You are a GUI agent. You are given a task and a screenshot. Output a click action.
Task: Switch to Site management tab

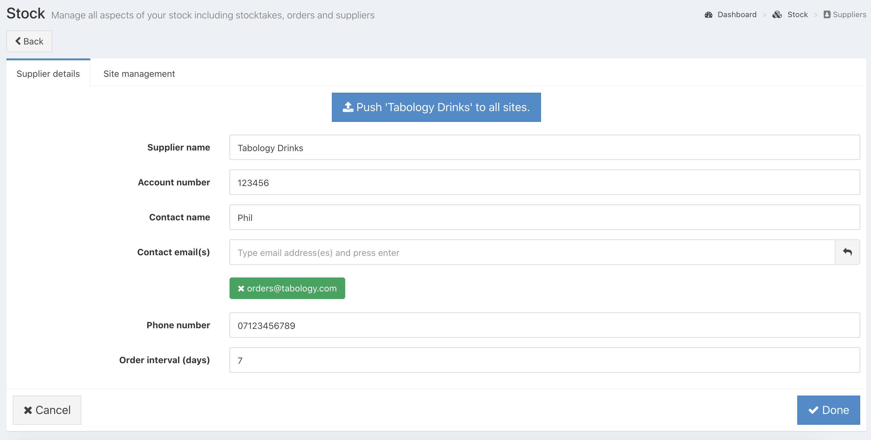click(139, 74)
